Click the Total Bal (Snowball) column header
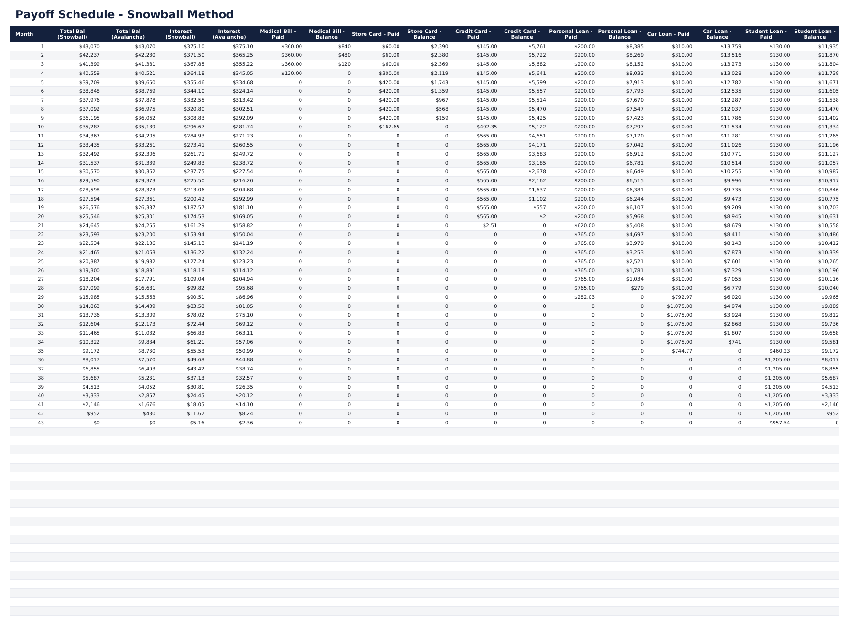This screenshot has width=849, height=634. (x=74, y=34)
